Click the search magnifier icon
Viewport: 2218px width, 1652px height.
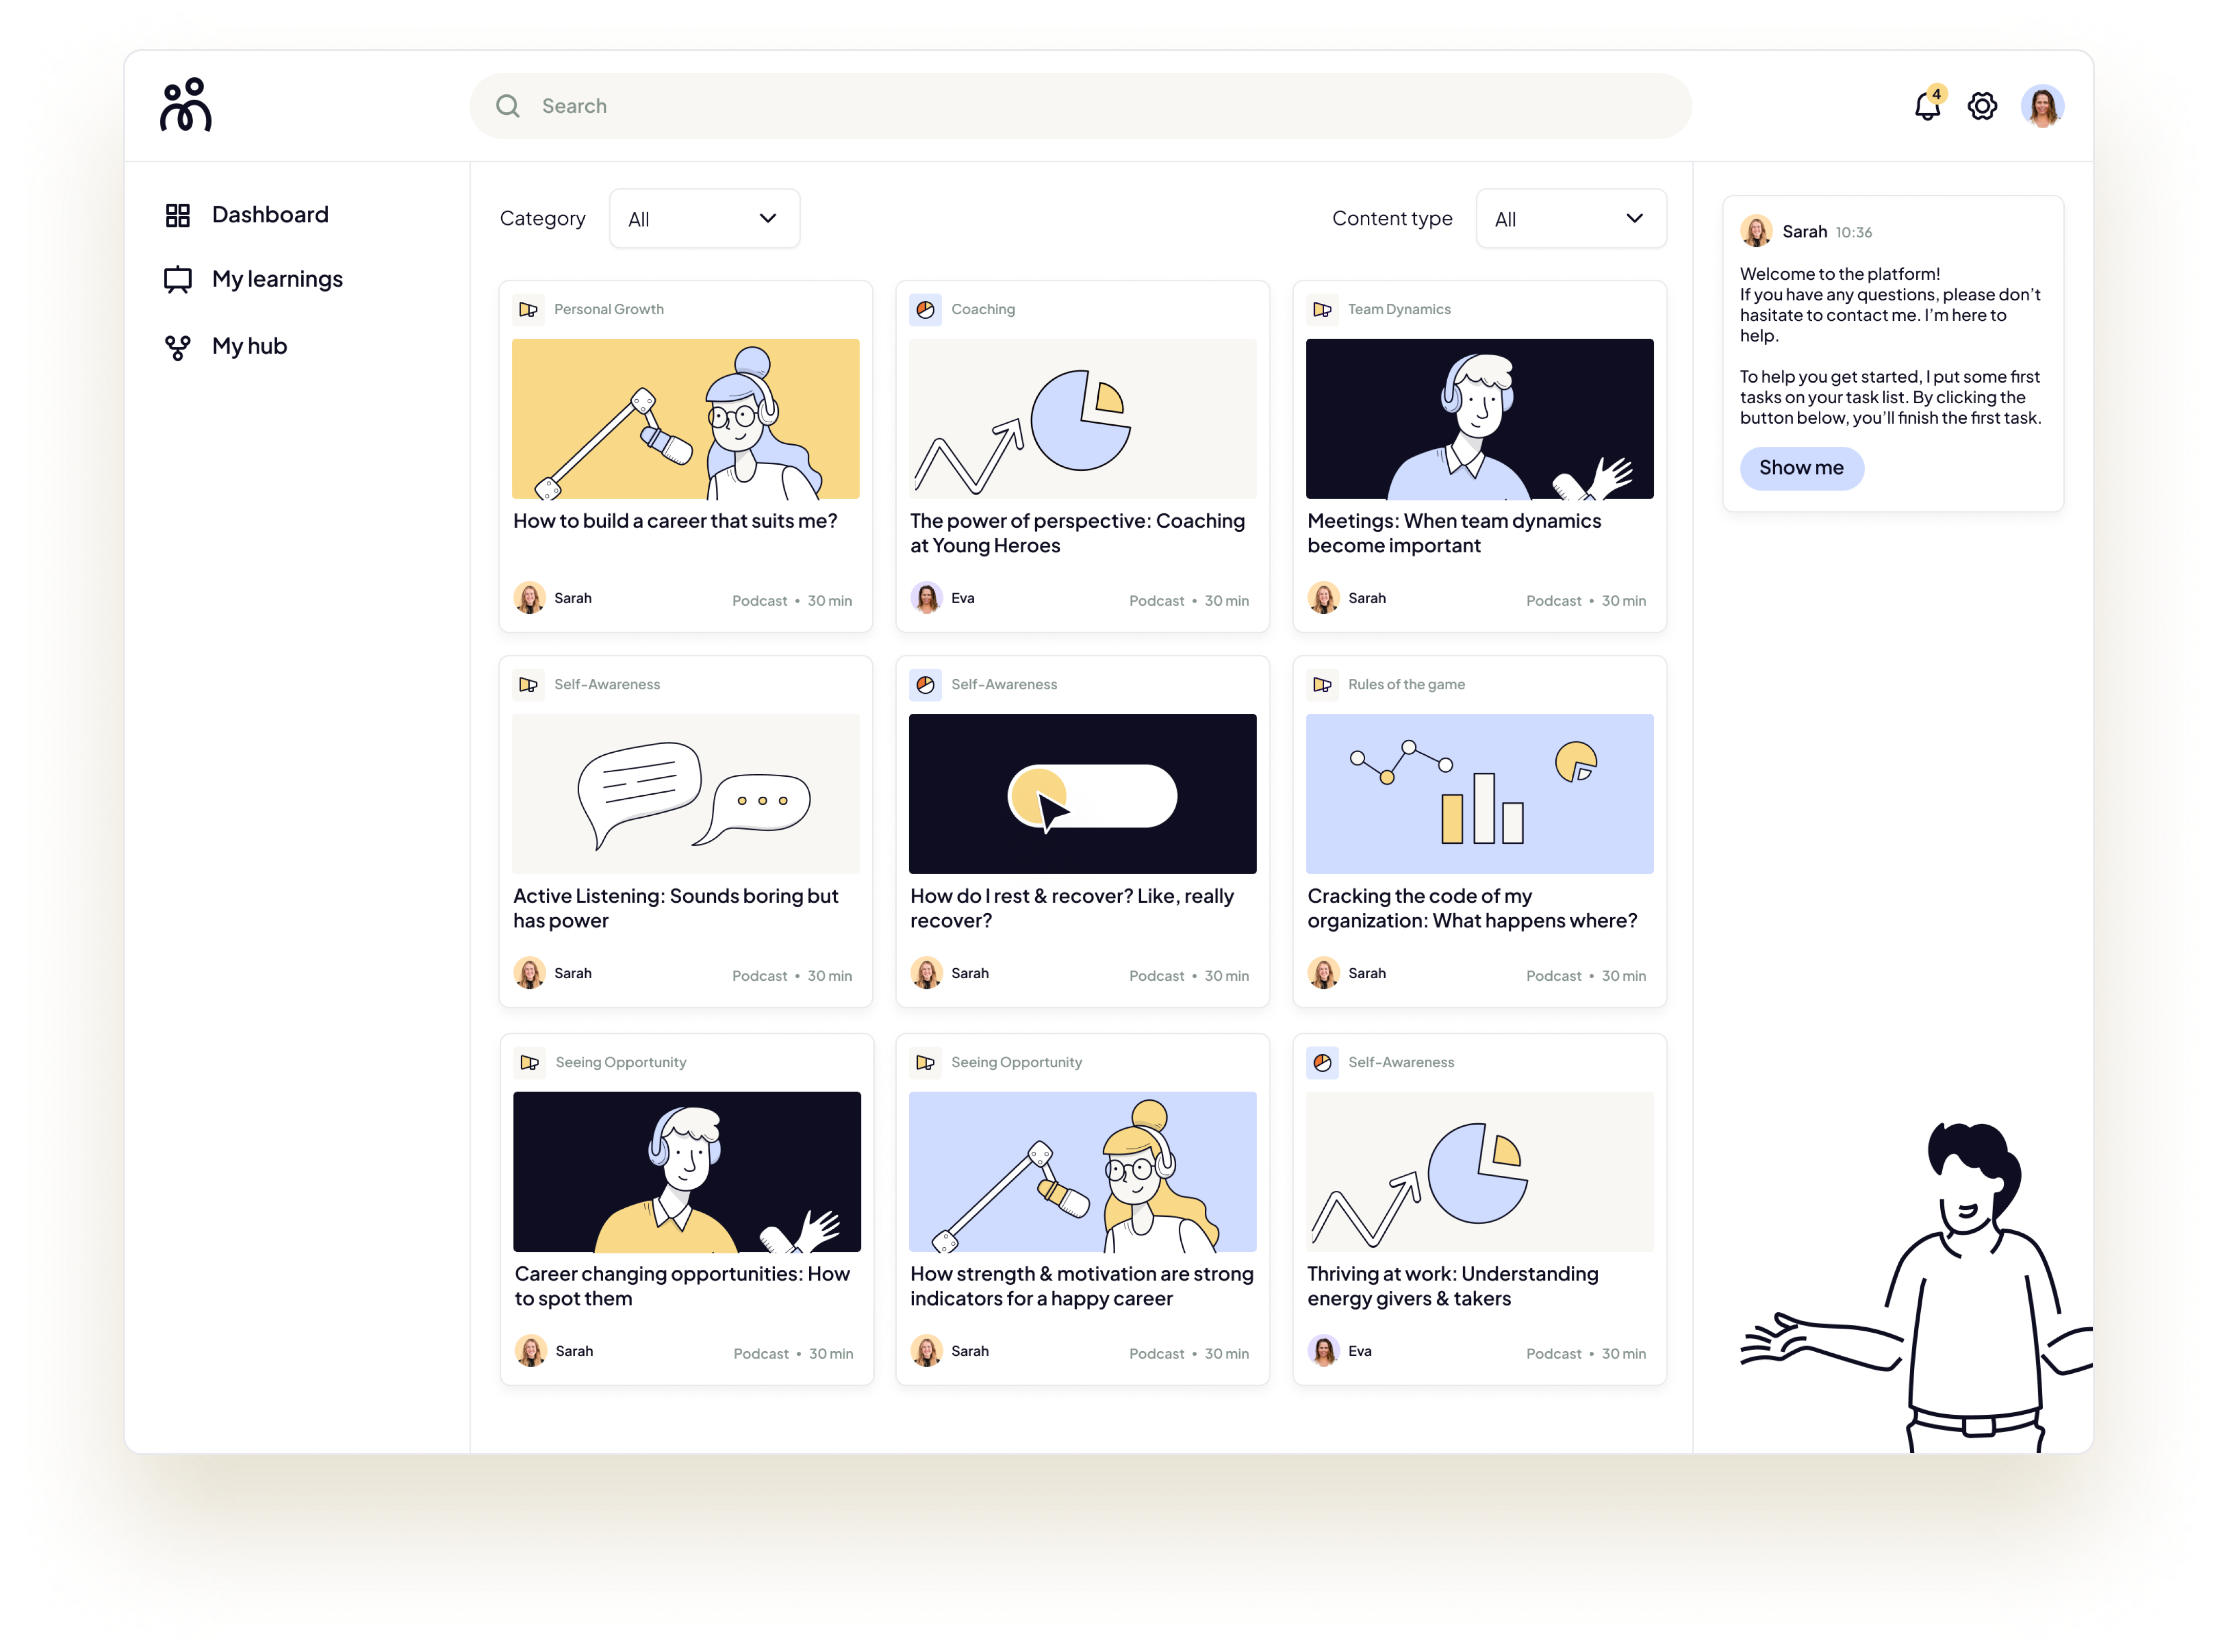pos(508,106)
